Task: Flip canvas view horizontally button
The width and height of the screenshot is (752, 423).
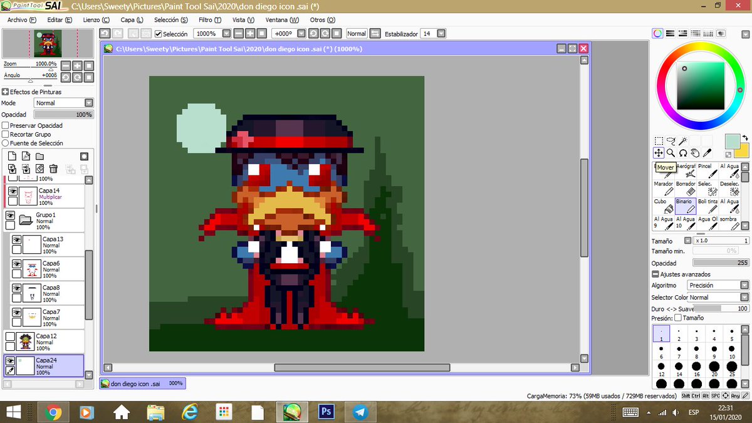Action: pyautogui.click(x=375, y=33)
